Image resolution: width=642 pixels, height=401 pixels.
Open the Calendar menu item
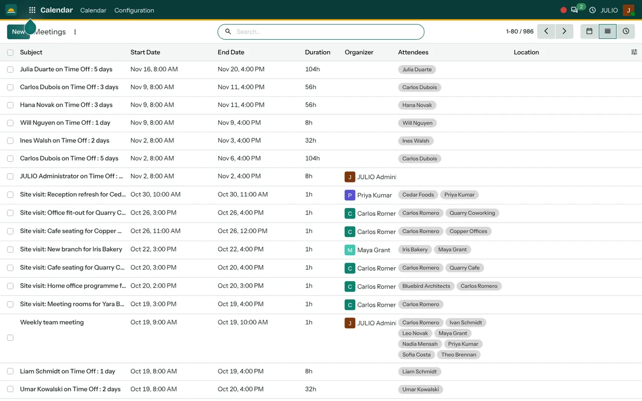coord(93,10)
